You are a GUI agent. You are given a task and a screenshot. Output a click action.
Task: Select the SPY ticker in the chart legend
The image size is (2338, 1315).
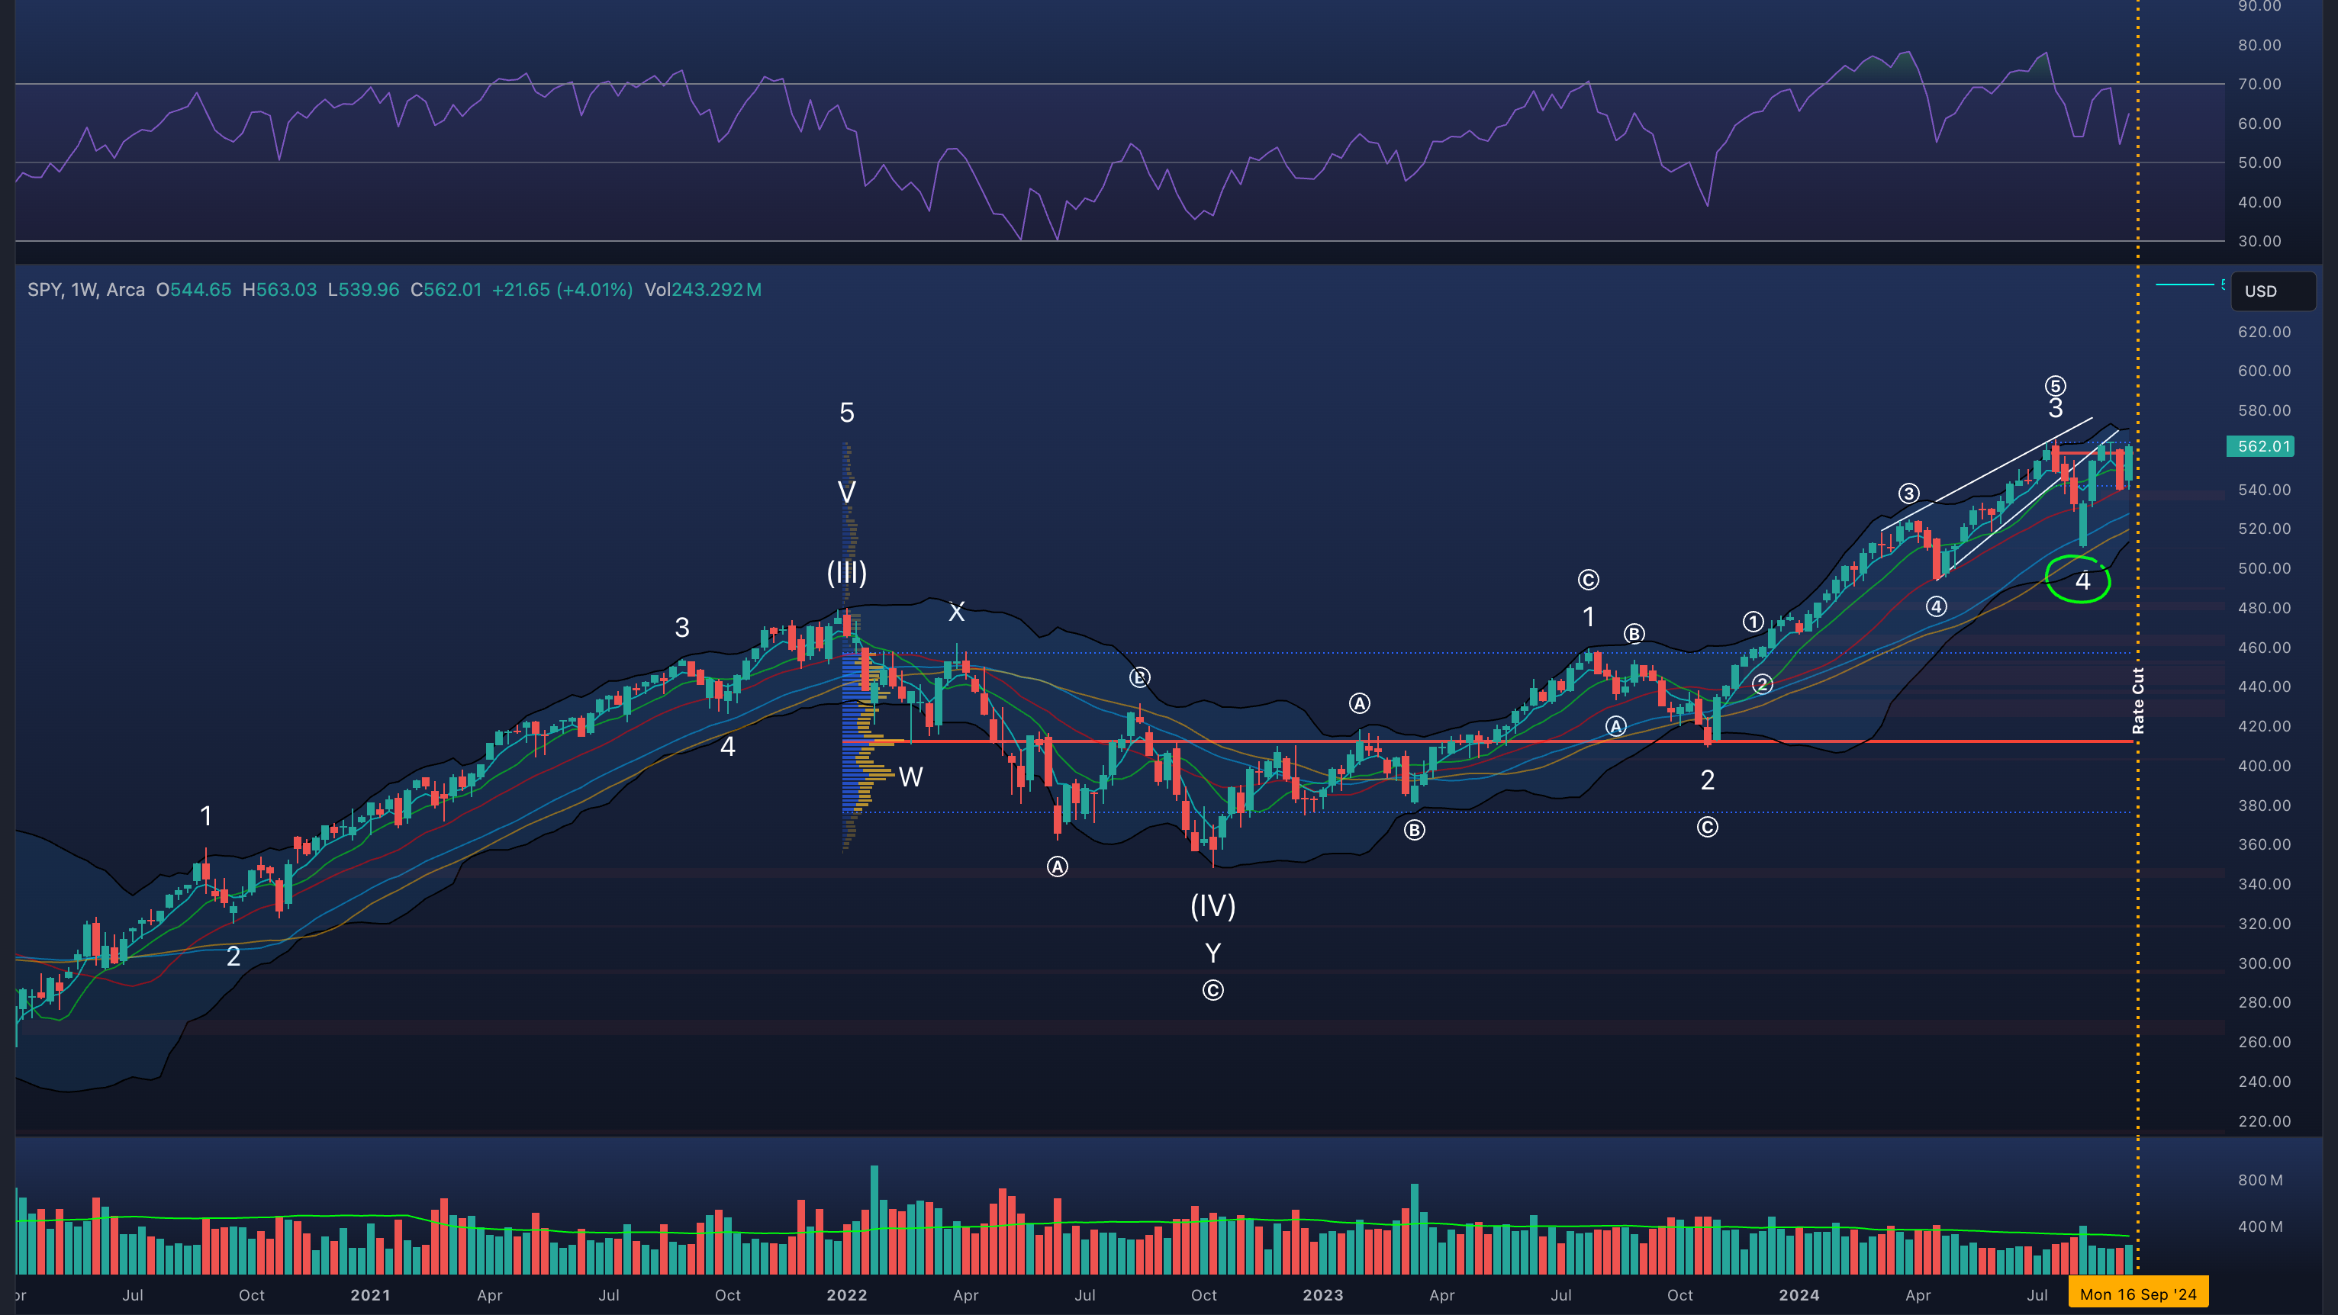(43, 291)
